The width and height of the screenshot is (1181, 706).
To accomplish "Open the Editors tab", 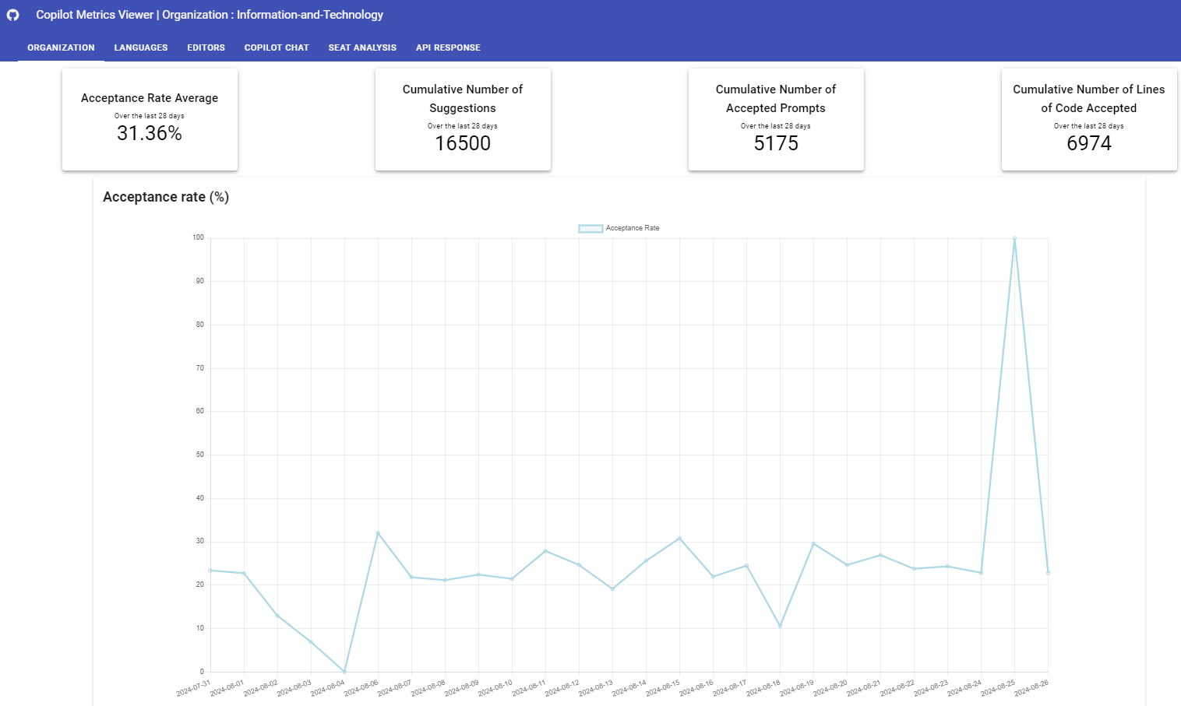I will tap(206, 47).
